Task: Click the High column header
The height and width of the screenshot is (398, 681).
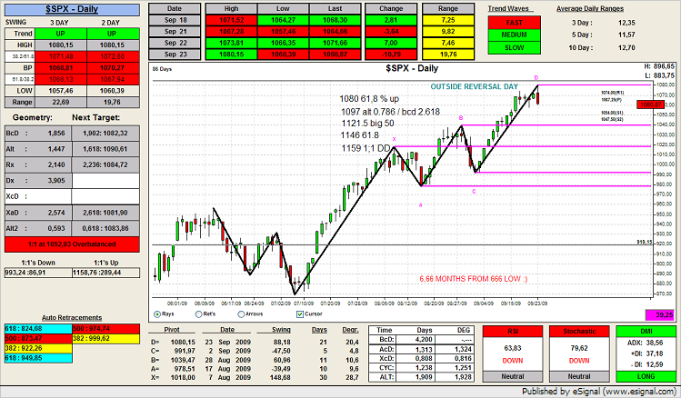Action: [x=232, y=8]
